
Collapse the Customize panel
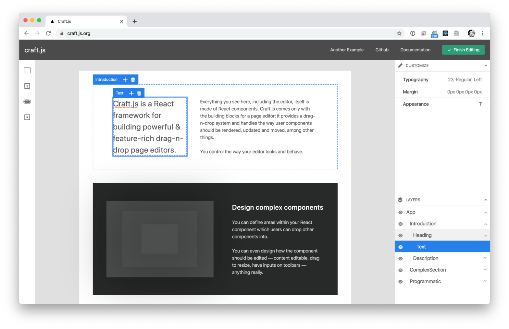[485, 66]
